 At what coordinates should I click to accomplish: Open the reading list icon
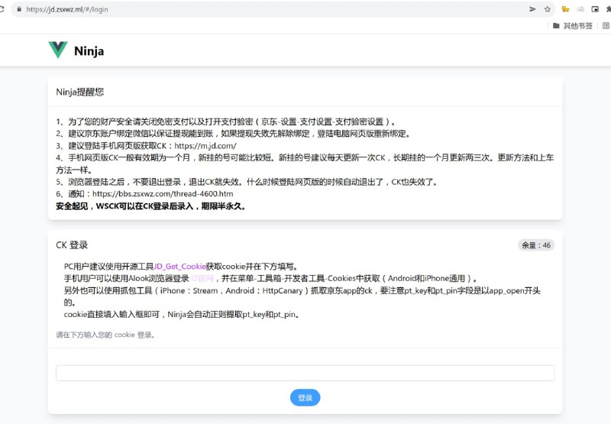(606, 25)
